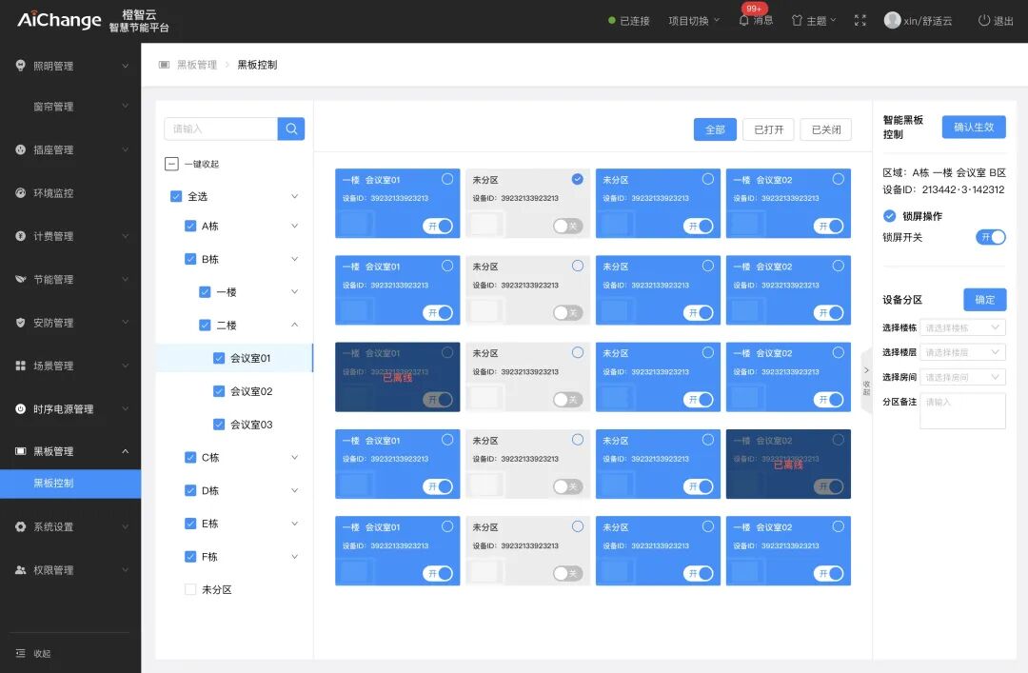
Task: Click the 请输入 search input field
Action: 221,129
